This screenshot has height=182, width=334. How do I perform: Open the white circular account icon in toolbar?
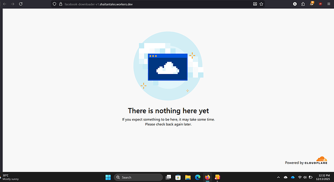coord(295,4)
